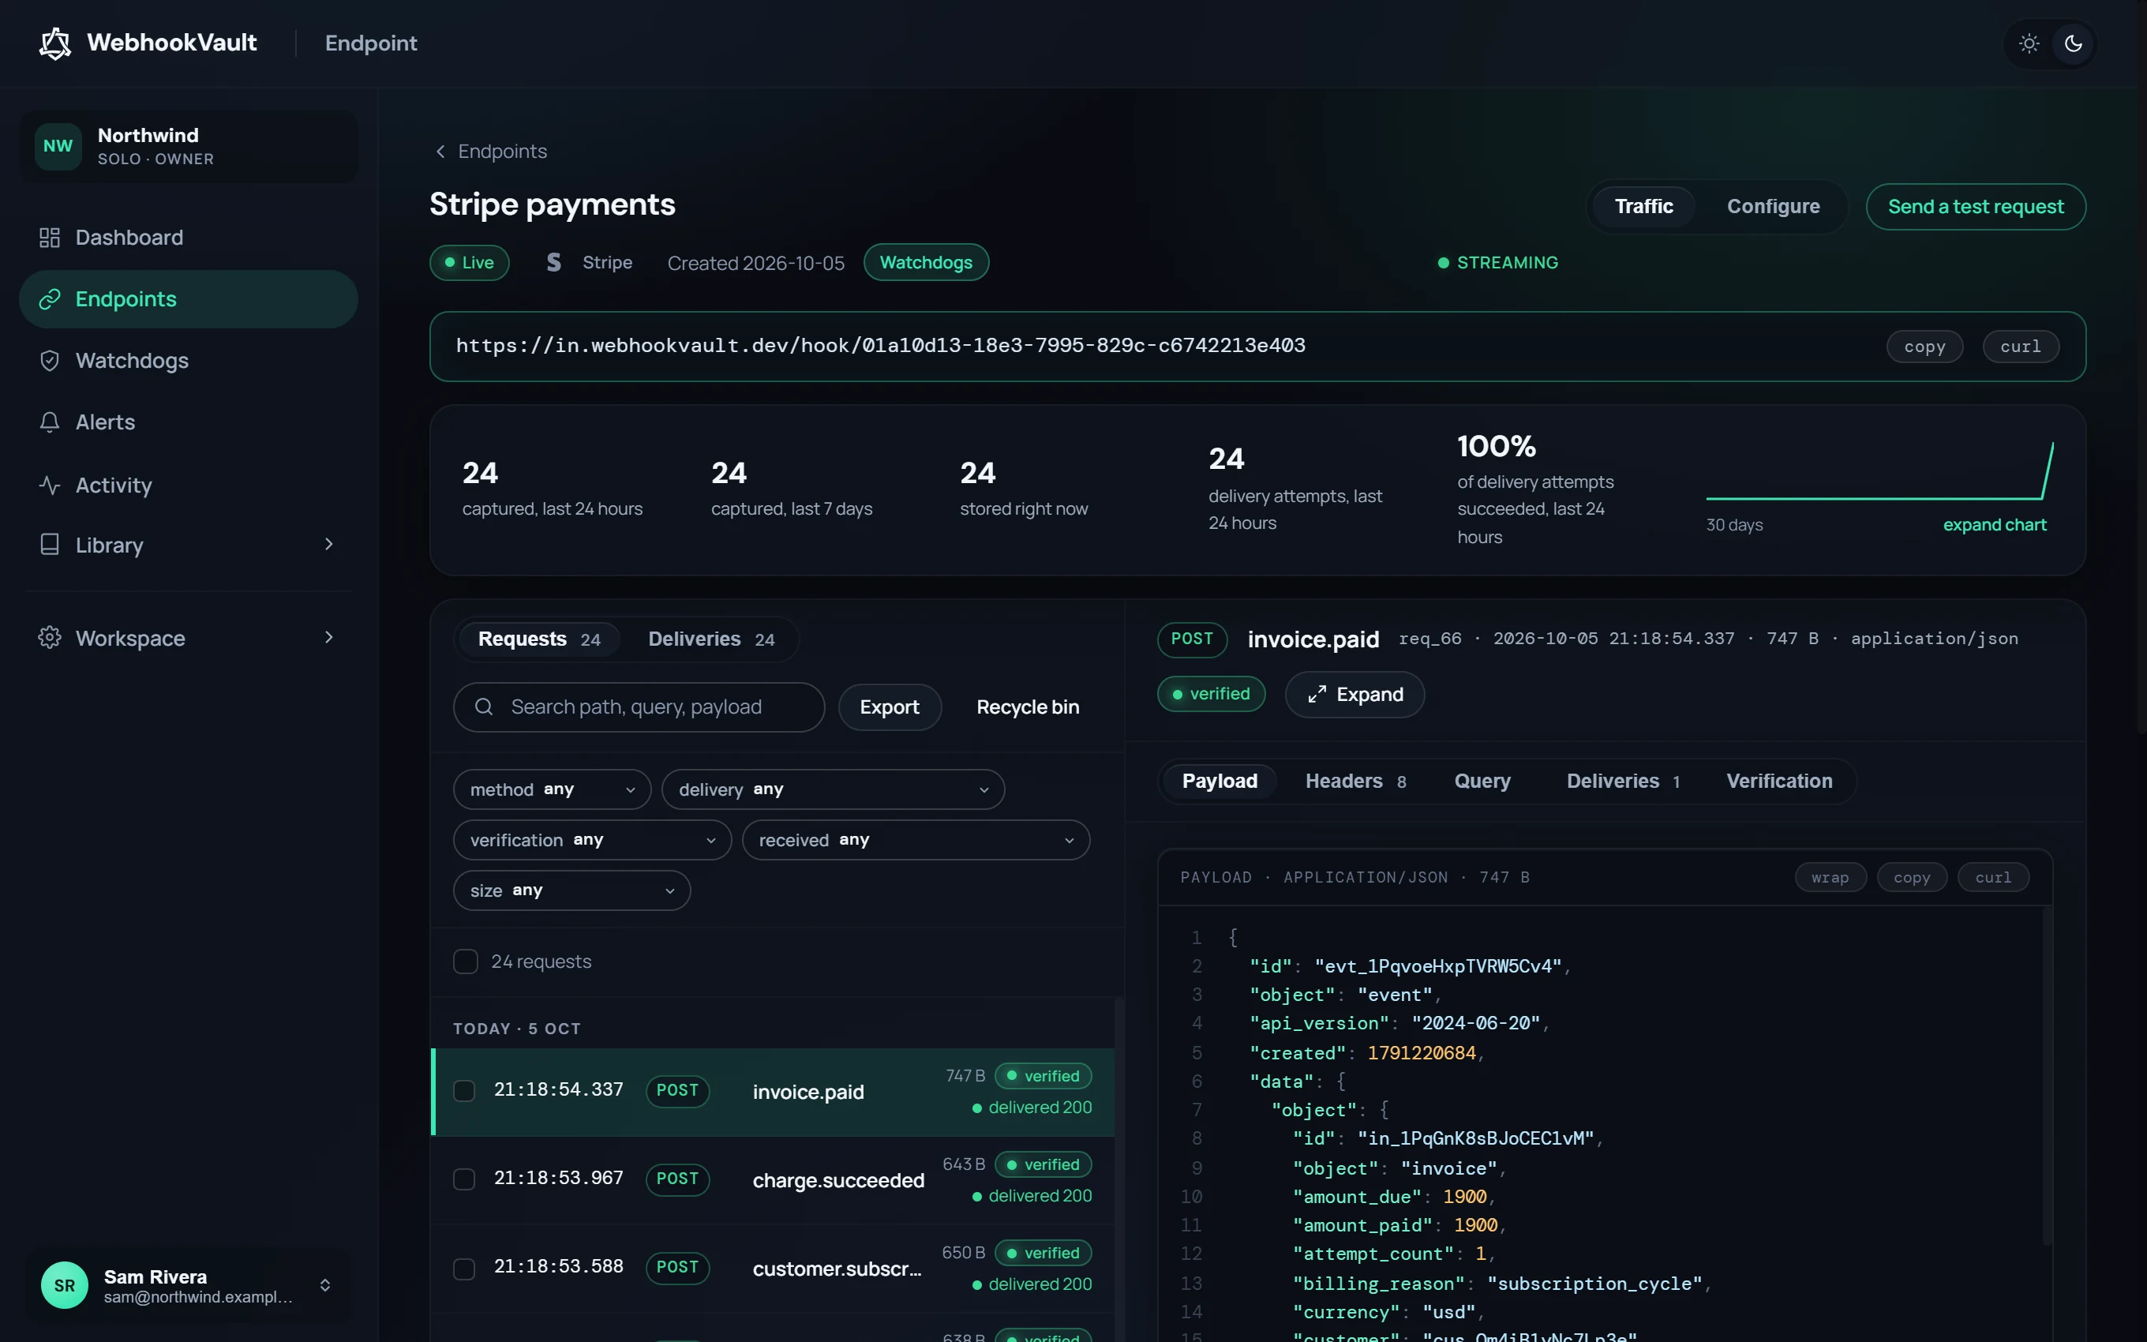The width and height of the screenshot is (2147, 1342).
Task: Open the verification any filter dropdown
Action: (592, 840)
